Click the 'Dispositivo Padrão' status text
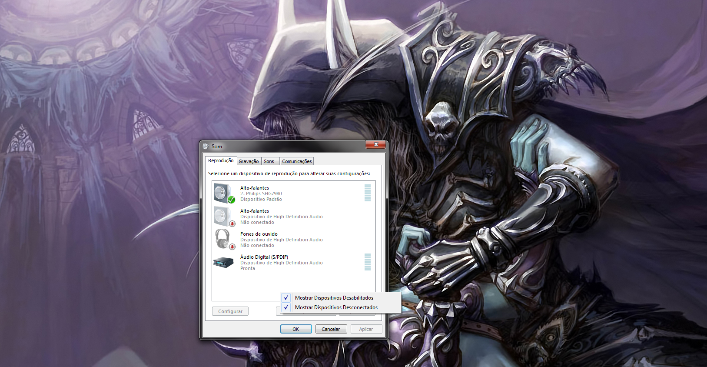Screen dimensions: 707x367 click(261, 199)
